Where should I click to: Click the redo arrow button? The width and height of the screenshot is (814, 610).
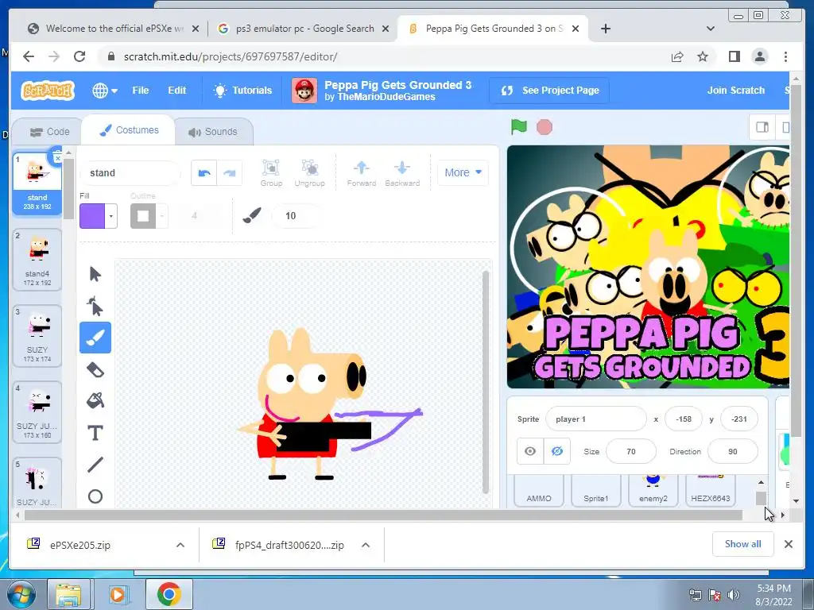click(230, 173)
